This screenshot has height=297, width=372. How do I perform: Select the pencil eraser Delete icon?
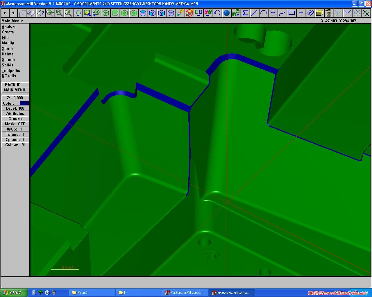point(180,13)
